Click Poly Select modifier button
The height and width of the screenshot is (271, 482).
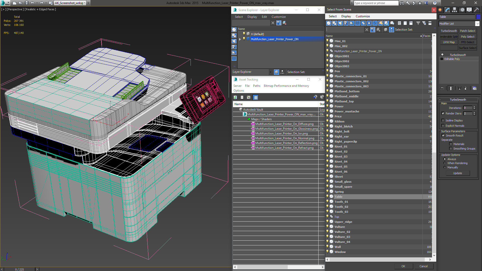point(467,37)
